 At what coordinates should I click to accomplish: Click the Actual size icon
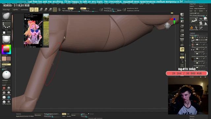coord(182,31)
